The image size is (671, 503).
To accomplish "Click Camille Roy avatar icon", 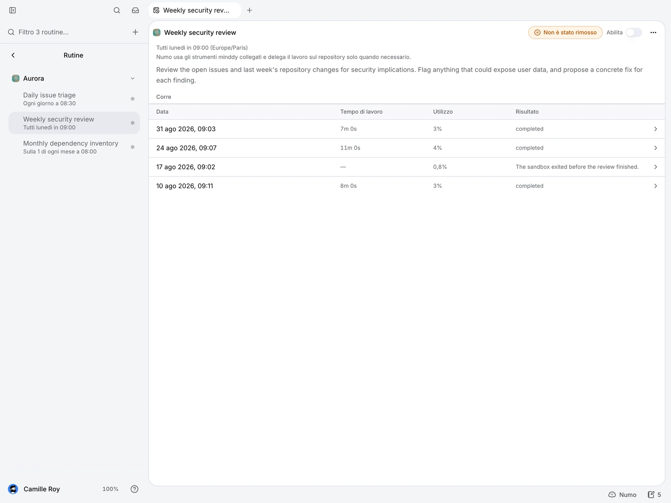I will tap(13, 489).
